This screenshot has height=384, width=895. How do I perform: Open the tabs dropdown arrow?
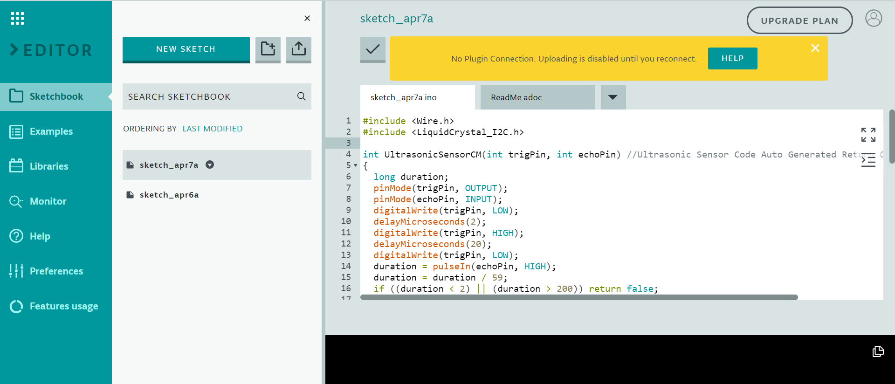click(613, 97)
